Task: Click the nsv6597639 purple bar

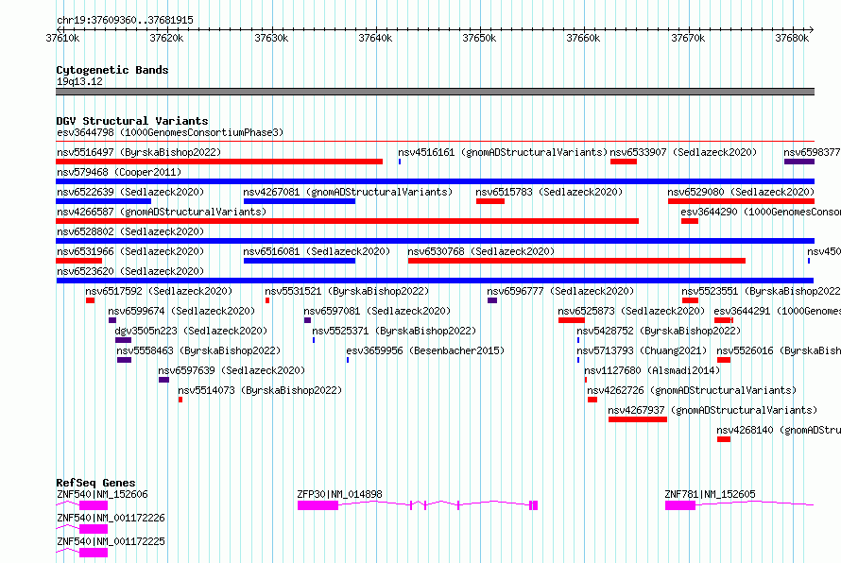Action: coord(164,380)
